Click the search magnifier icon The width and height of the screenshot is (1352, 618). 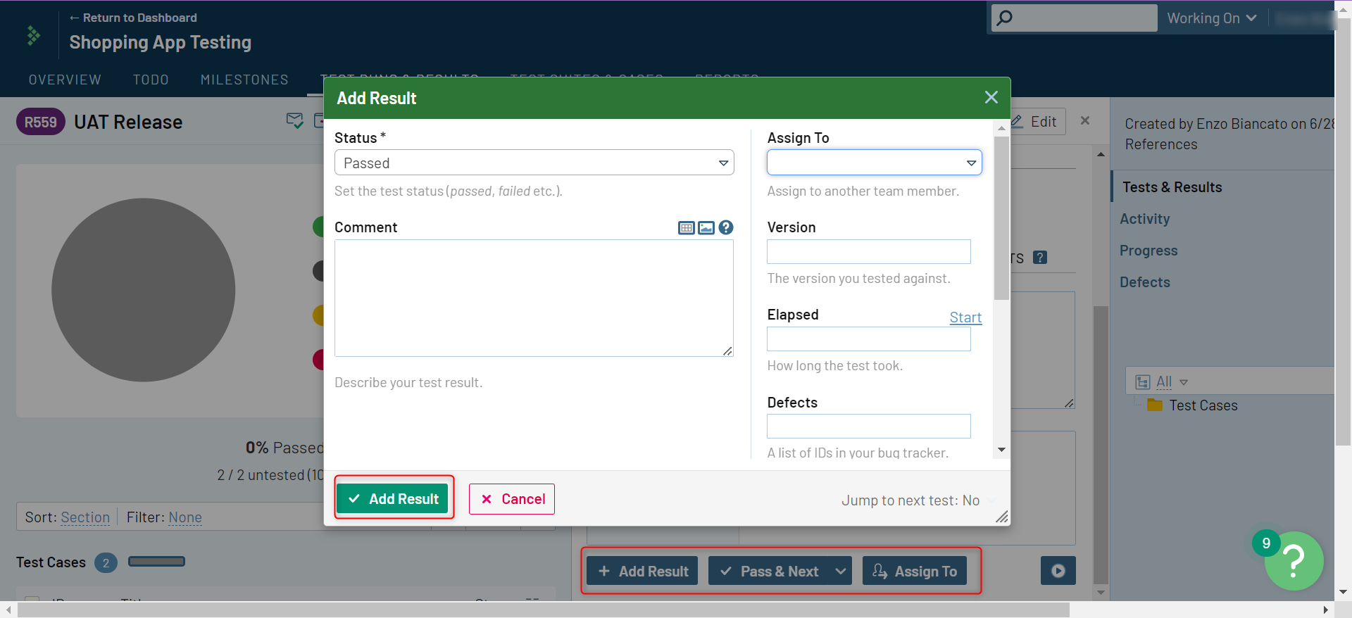point(1005,18)
